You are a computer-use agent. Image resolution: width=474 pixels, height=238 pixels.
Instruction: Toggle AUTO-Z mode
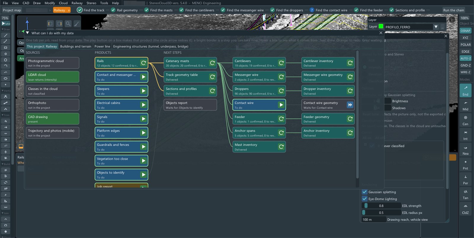coord(465,59)
